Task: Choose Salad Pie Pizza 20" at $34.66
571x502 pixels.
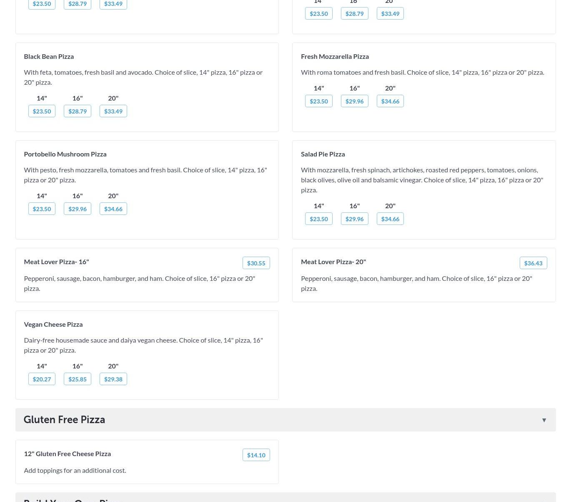Action: point(390,219)
